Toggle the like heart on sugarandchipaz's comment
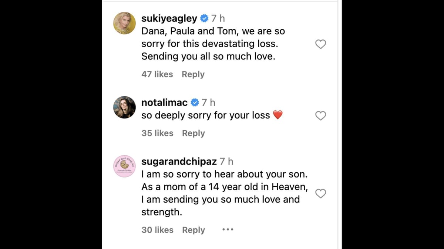 320,193
